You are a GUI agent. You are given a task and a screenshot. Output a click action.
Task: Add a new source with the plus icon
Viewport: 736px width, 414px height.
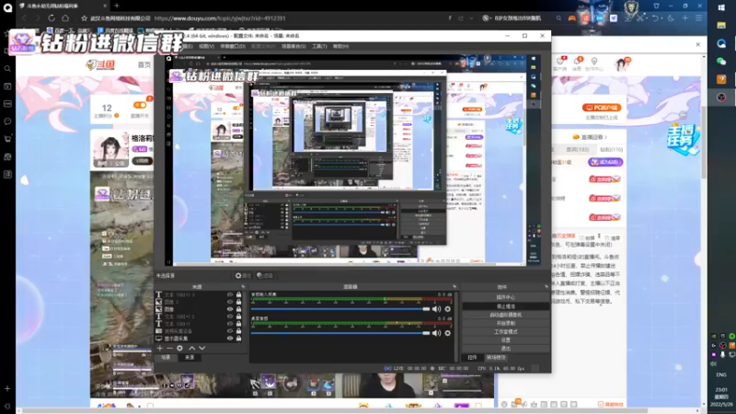[x=159, y=349]
